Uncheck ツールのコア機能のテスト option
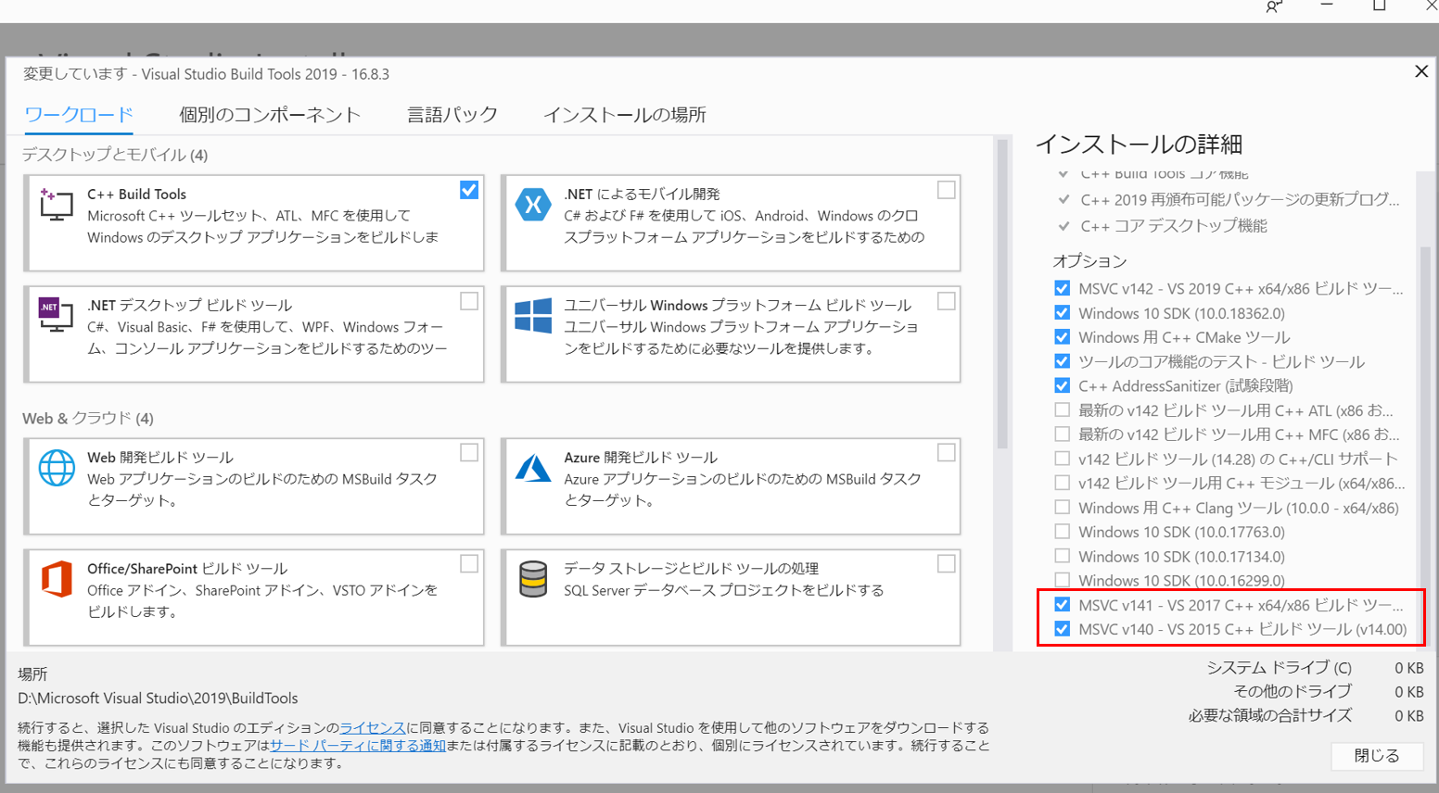 [1063, 360]
